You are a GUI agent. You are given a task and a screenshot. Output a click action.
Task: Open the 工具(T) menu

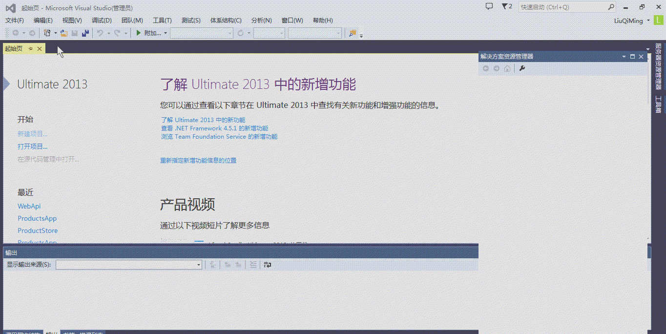pos(162,21)
